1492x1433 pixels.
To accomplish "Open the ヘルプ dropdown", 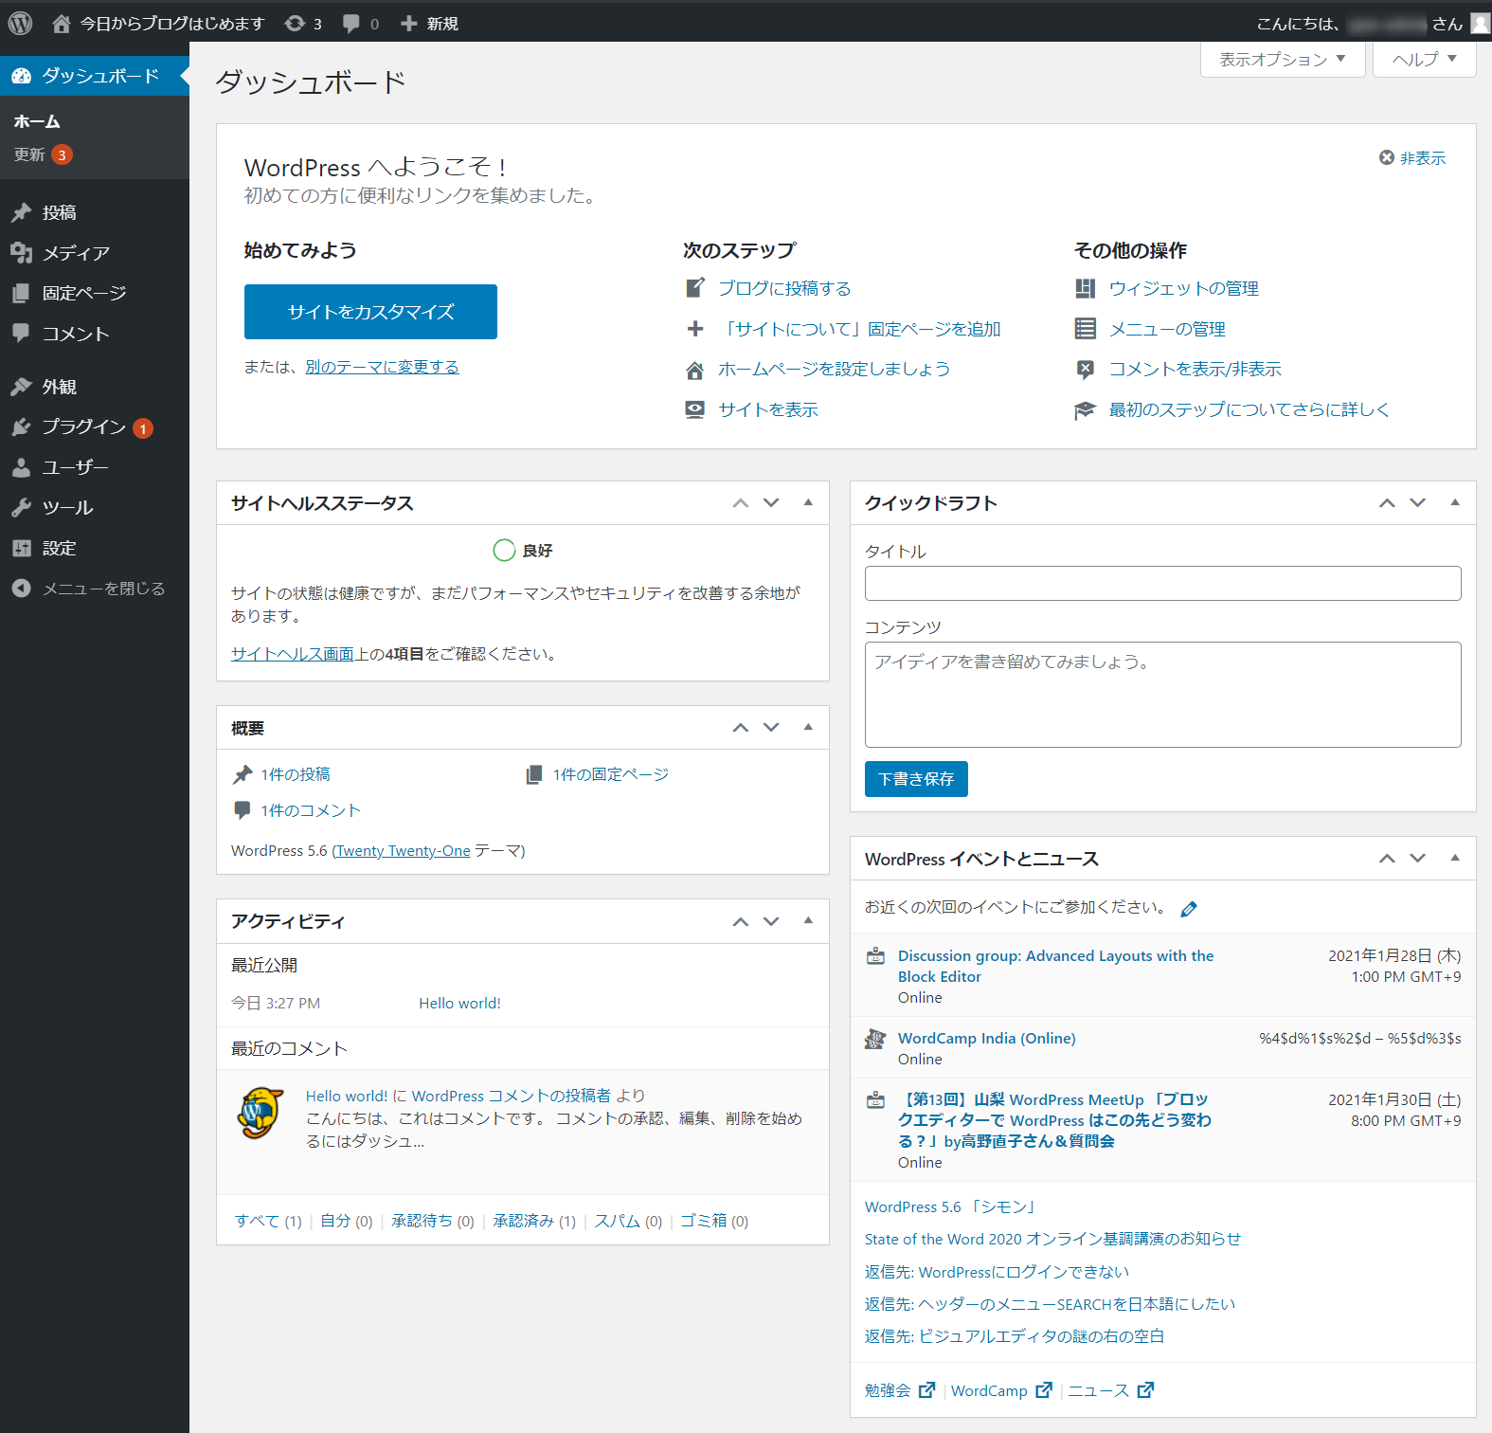I will point(1424,59).
